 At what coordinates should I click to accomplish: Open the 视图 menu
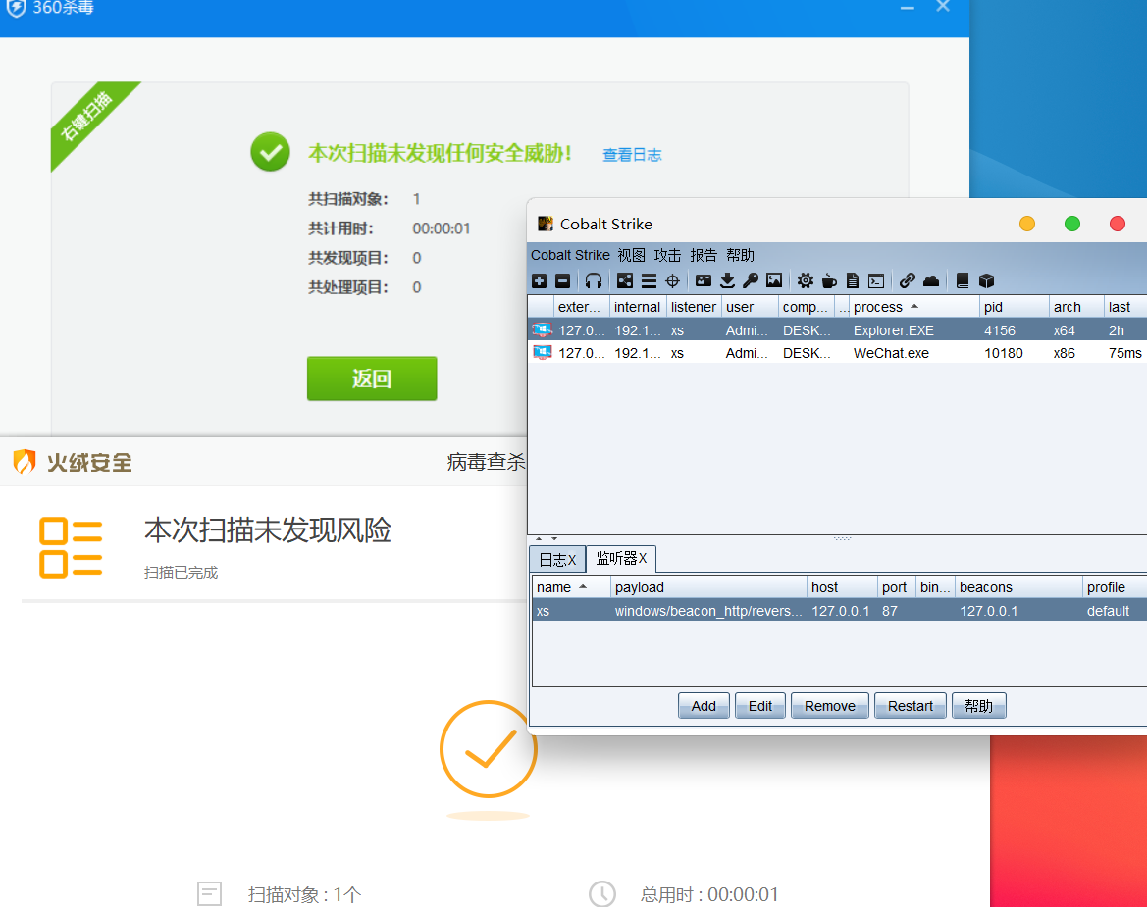point(631,255)
